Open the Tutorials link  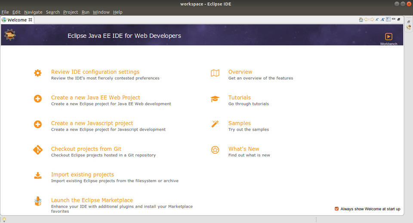(x=239, y=98)
